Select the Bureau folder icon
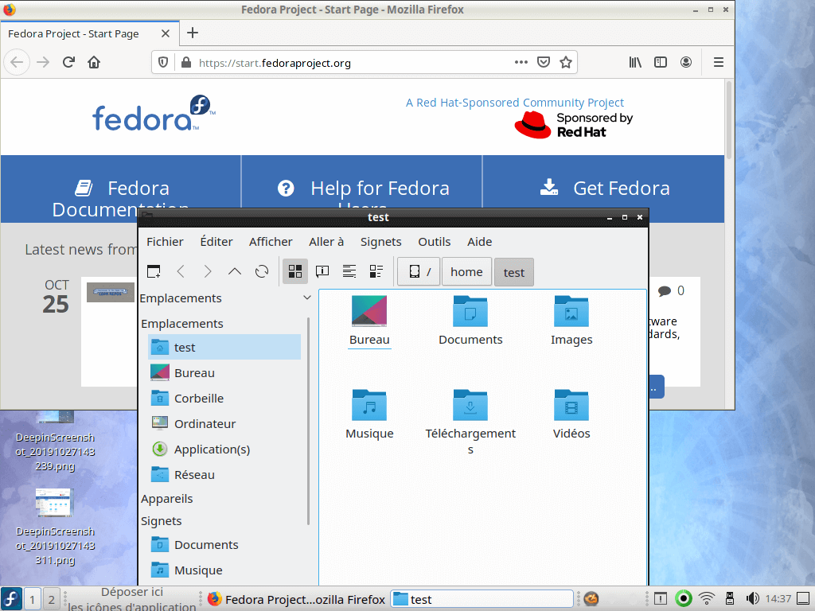The width and height of the screenshot is (815, 611). coord(369,311)
